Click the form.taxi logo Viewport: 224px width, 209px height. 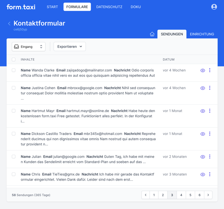pyautogui.click(x=21, y=7)
